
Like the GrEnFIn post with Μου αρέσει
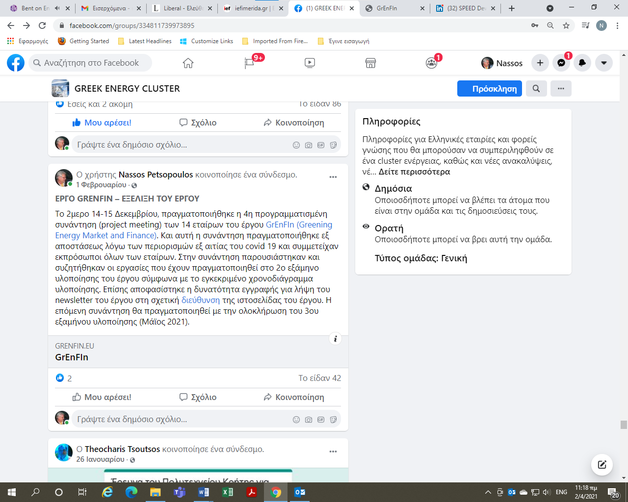coord(102,397)
